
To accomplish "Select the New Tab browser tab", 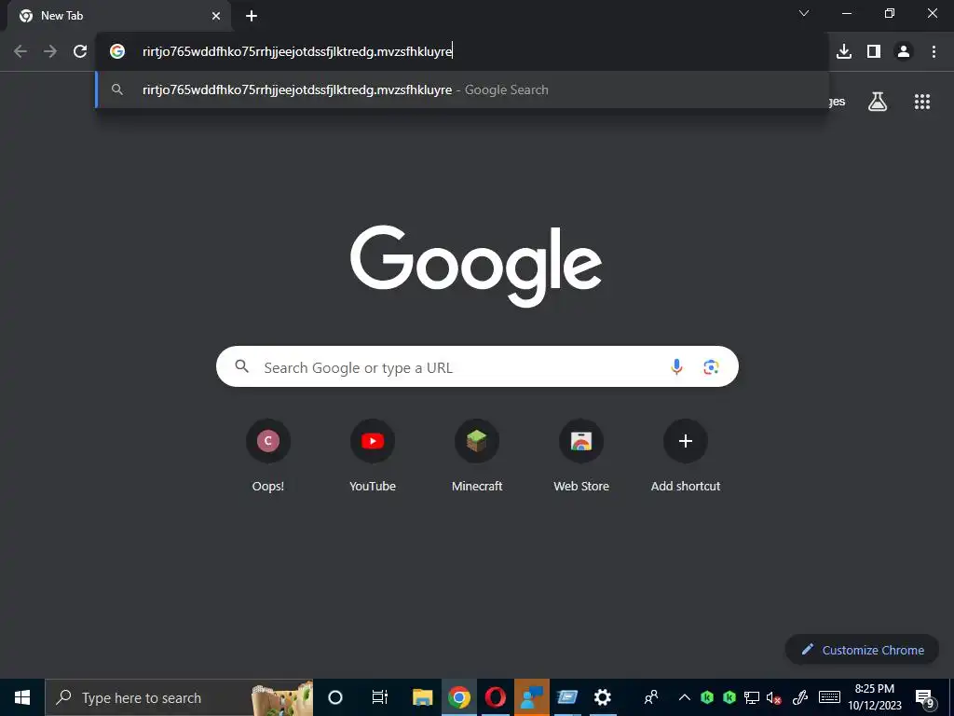I will click(119, 16).
